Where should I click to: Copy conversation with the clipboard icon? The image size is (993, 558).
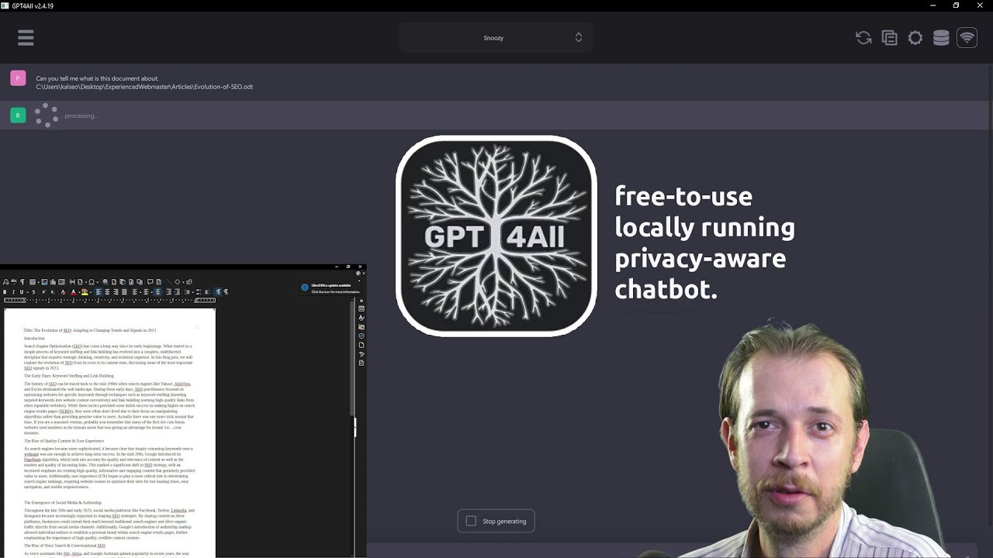coord(890,37)
